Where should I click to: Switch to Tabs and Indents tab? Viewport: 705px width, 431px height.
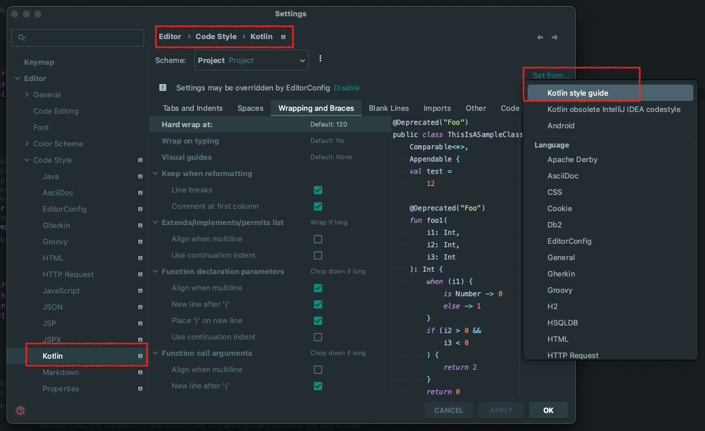(x=193, y=108)
